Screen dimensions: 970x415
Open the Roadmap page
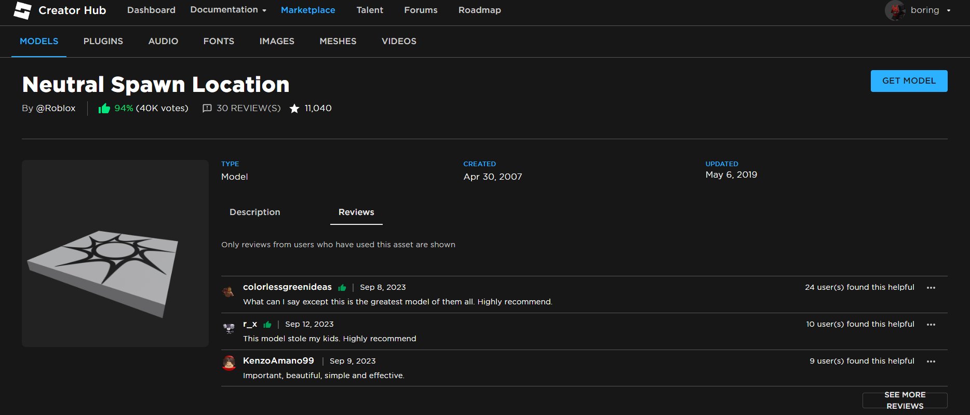click(480, 10)
